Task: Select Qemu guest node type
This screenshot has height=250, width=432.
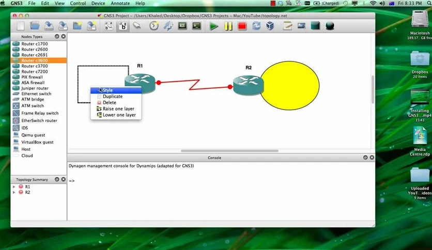Action: tap(39, 135)
